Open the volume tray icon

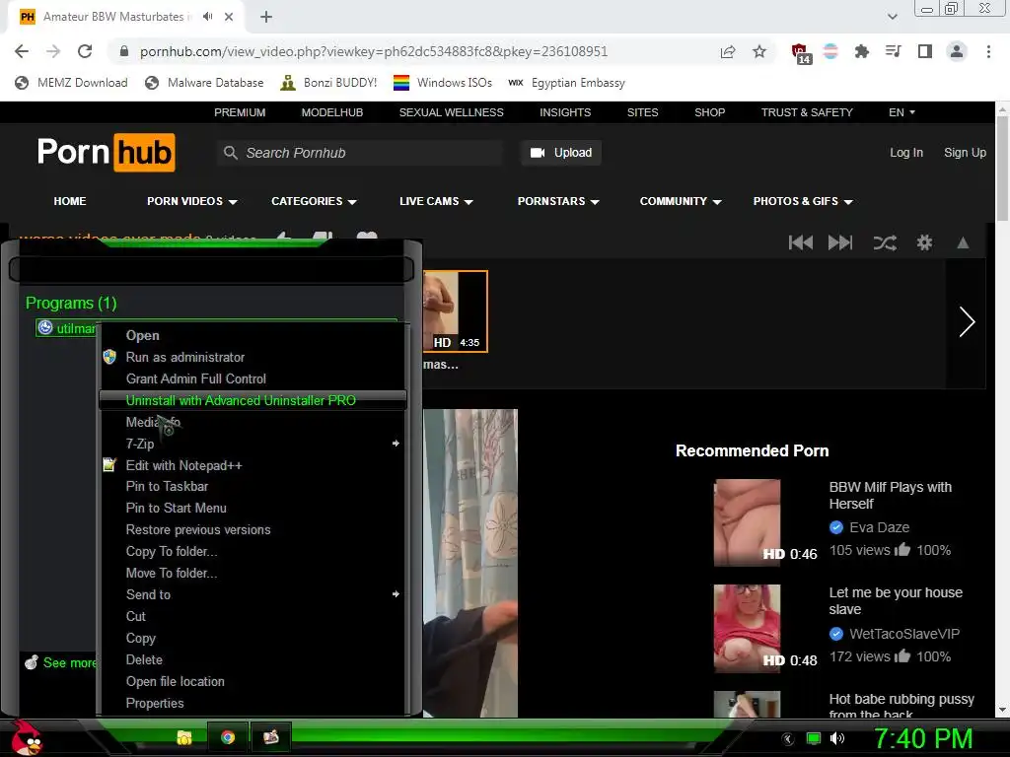[x=837, y=739]
